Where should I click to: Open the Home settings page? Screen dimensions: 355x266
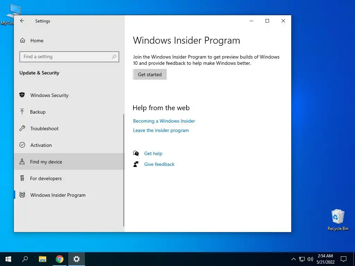(37, 41)
